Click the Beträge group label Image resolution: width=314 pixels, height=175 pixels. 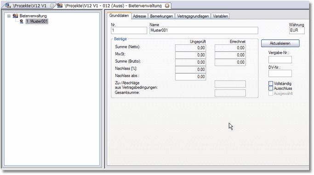pos(120,39)
